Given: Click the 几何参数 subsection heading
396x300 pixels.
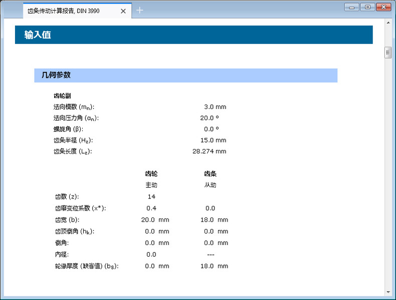Looking at the screenshot, I should click(x=56, y=75).
